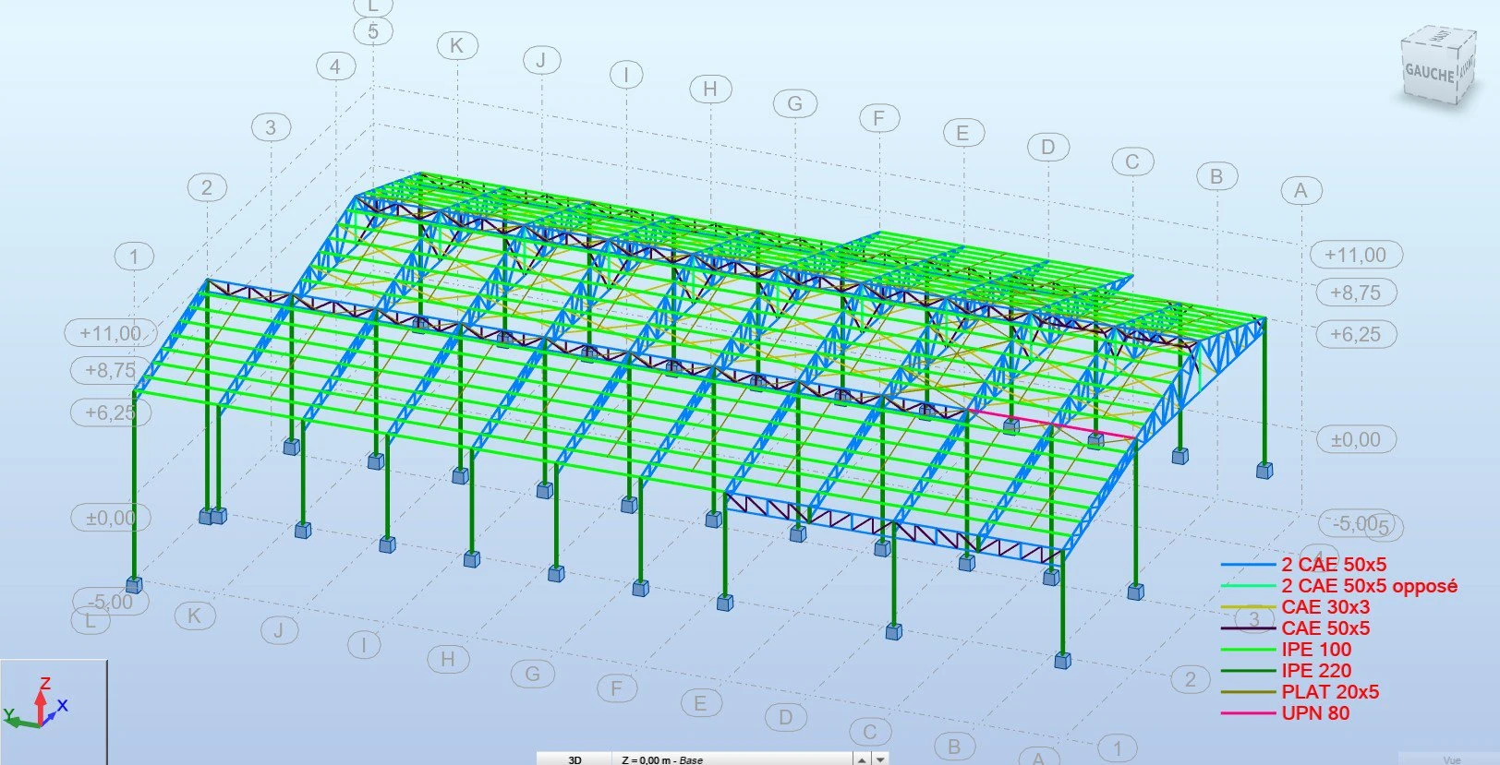Viewport: 1500px width, 765px height.
Task: Click upper-row grid bubble B
Action: click(x=1216, y=176)
